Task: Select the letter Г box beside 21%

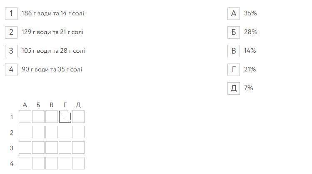Action: pos(234,69)
